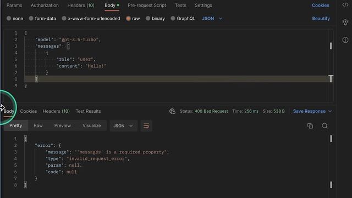Click the "user" role value

tap(85, 59)
